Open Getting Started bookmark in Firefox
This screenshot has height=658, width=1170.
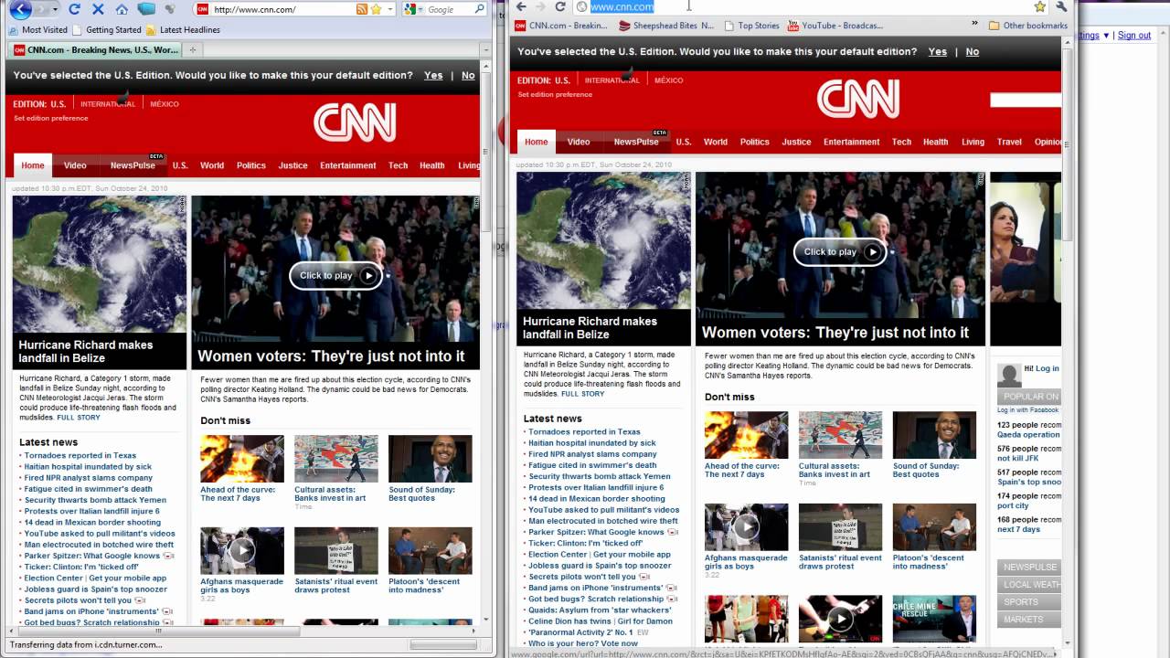(x=107, y=30)
